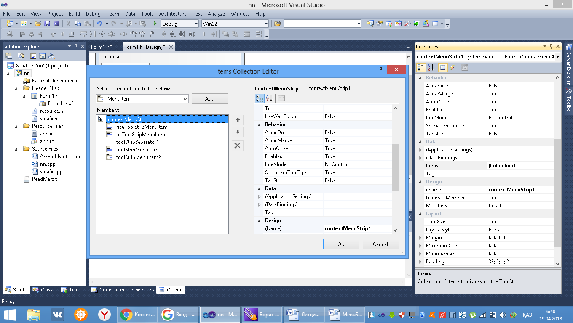This screenshot has width=573, height=323.
Task: Click Properties icon in Properties panel toolbar
Action: click(x=443, y=67)
